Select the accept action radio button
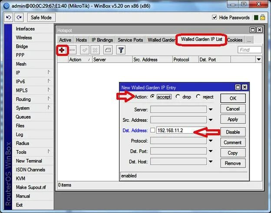Viewport: 271px width, 213px height. tap(152, 96)
